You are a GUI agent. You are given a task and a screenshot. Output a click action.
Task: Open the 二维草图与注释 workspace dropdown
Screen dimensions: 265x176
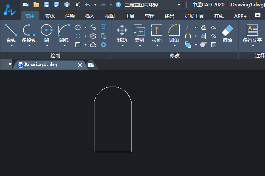click(153, 5)
